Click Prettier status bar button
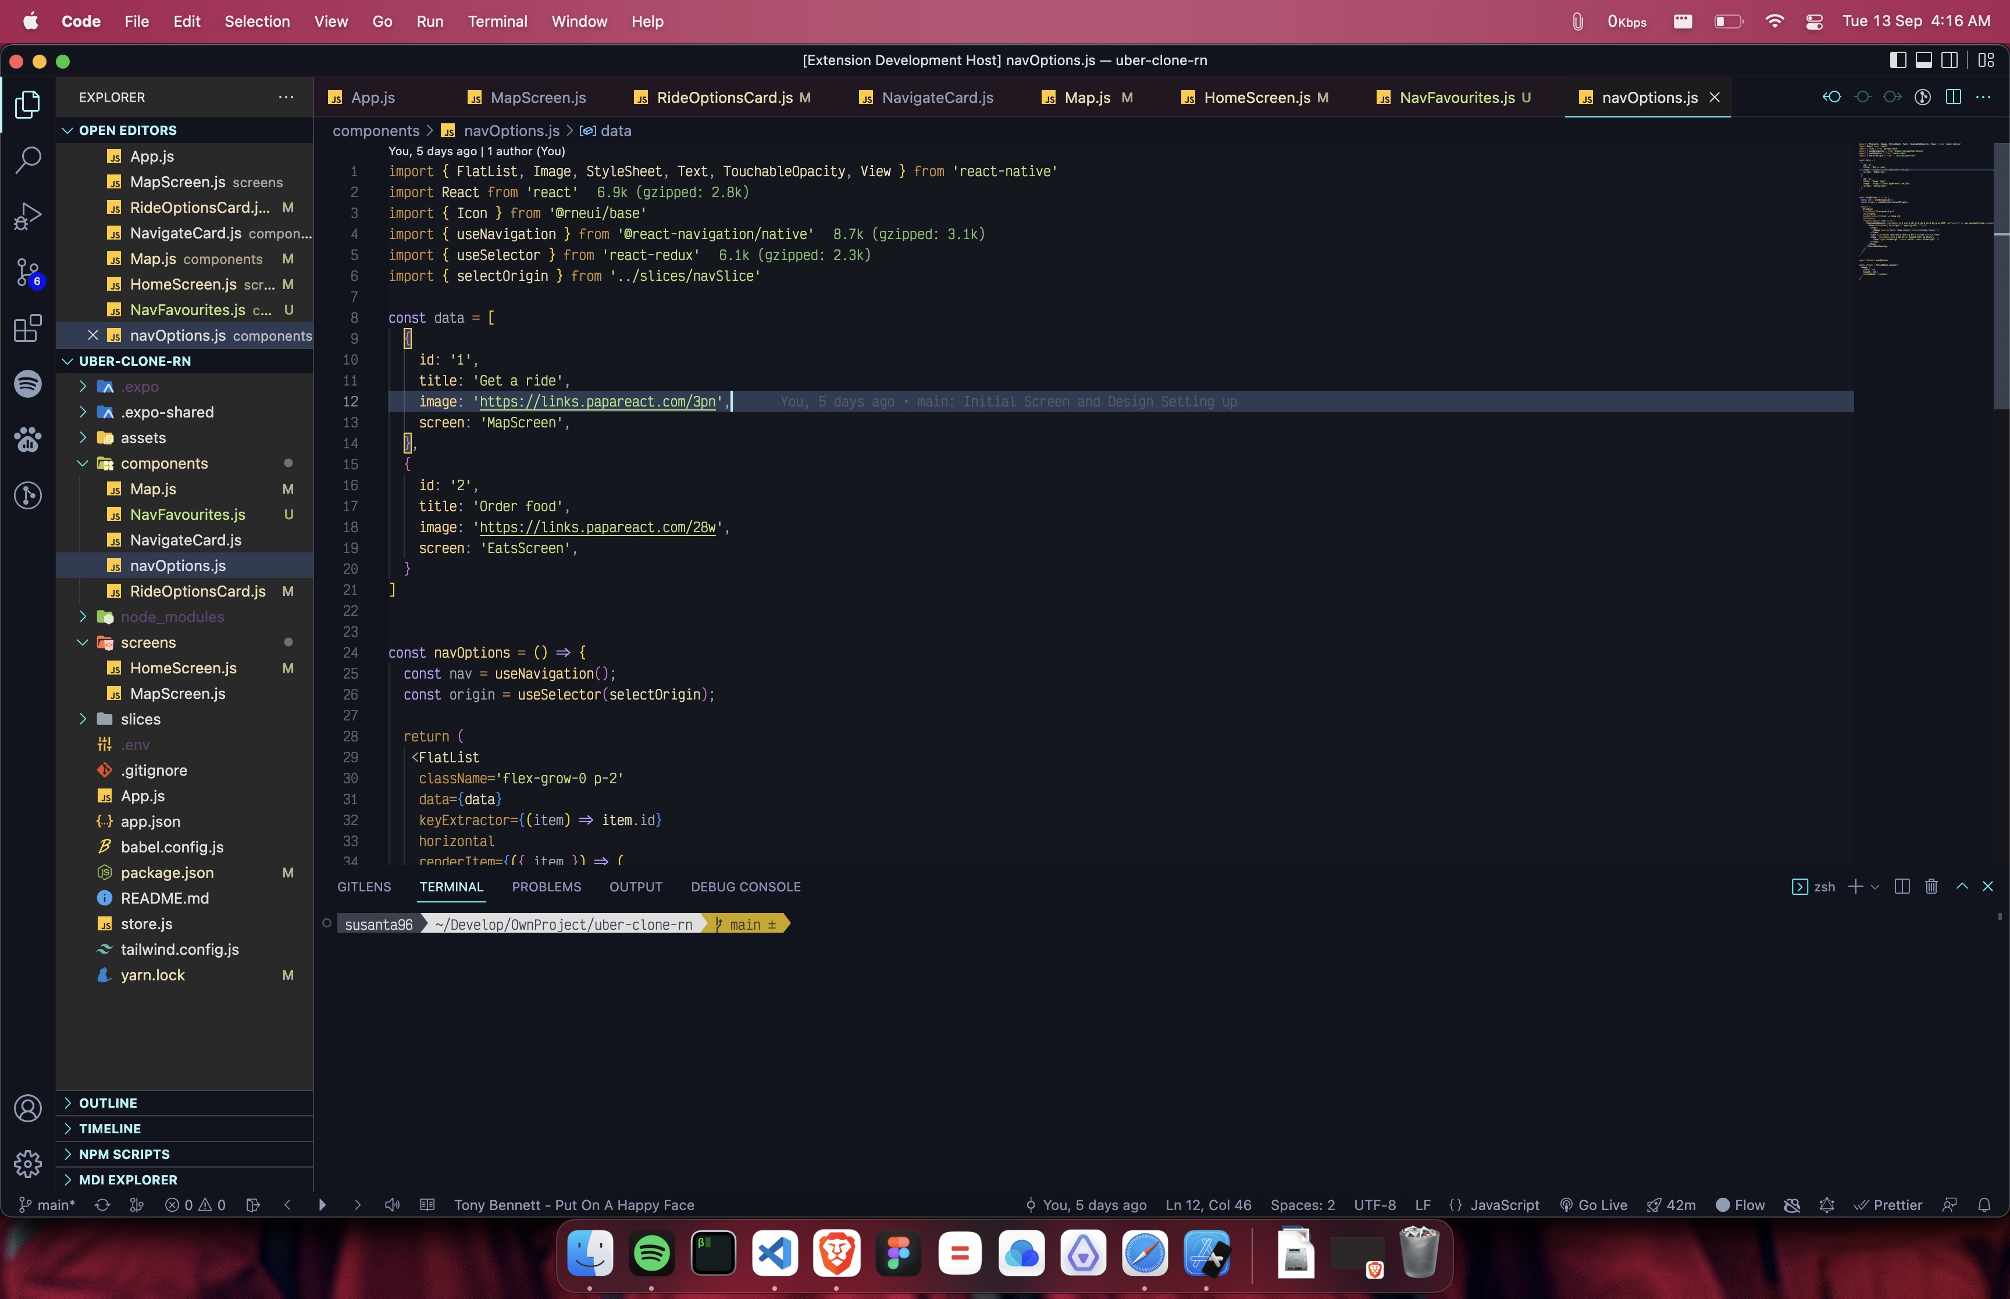The width and height of the screenshot is (2010, 1299). [x=1888, y=1205]
